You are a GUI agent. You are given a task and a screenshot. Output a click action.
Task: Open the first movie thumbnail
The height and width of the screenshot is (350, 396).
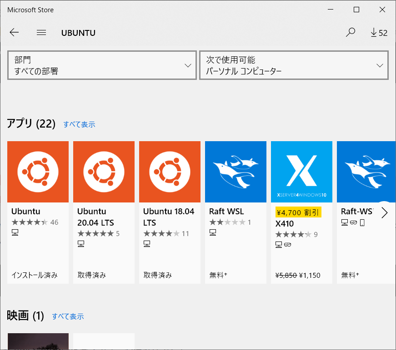tap(38, 341)
